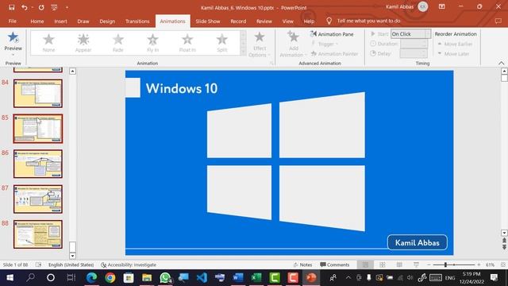Open Effect Options dropdown
The width and height of the screenshot is (508, 286).
tap(260, 44)
